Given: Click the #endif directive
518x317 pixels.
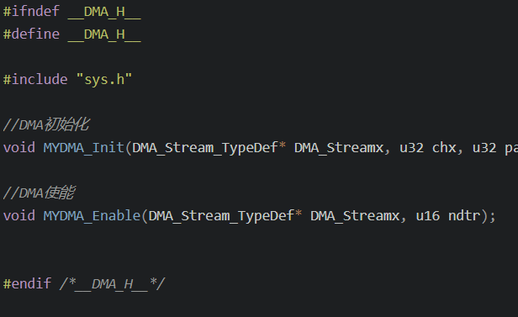Looking at the screenshot, I should (28, 283).
